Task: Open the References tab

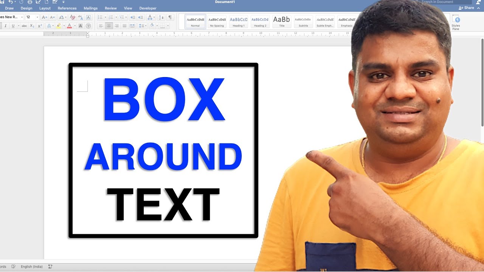Action: (x=67, y=8)
